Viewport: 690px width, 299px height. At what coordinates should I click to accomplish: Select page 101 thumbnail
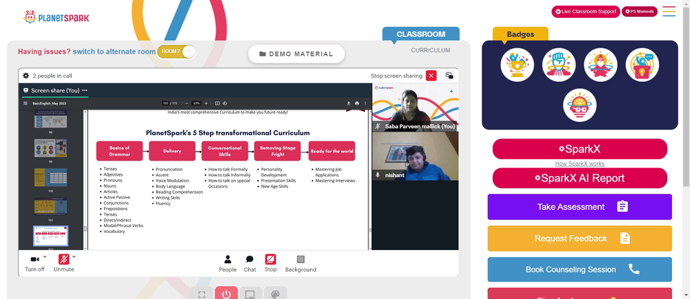[x=50, y=207]
